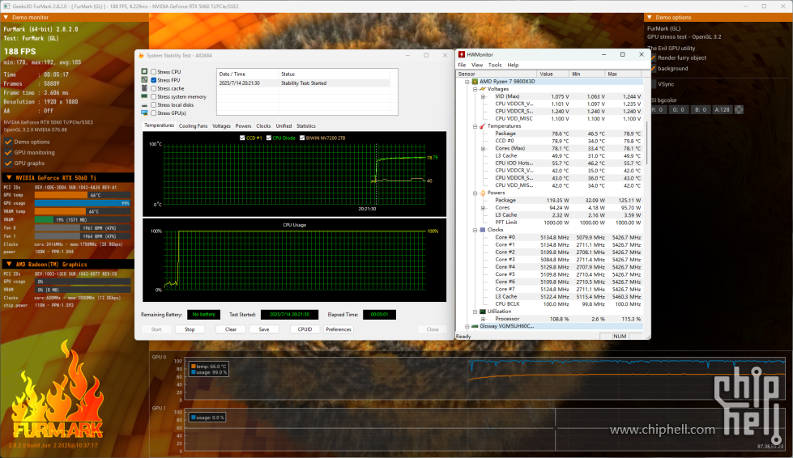Click the Powers flame icon in HWMonitor
The width and height of the screenshot is (793, 458).
point(483,193)
